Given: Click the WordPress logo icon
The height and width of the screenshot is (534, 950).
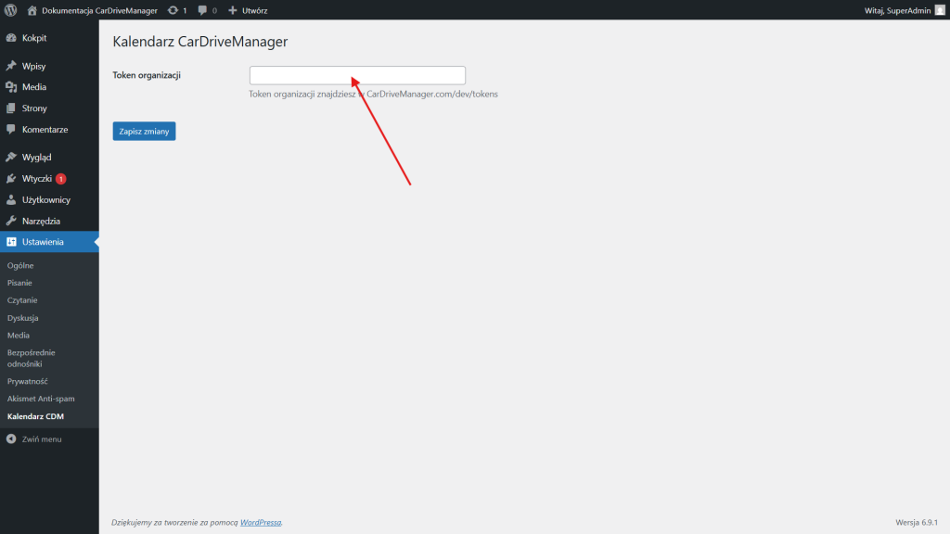Looking at the screenshot, I should (x=11, y=10).
